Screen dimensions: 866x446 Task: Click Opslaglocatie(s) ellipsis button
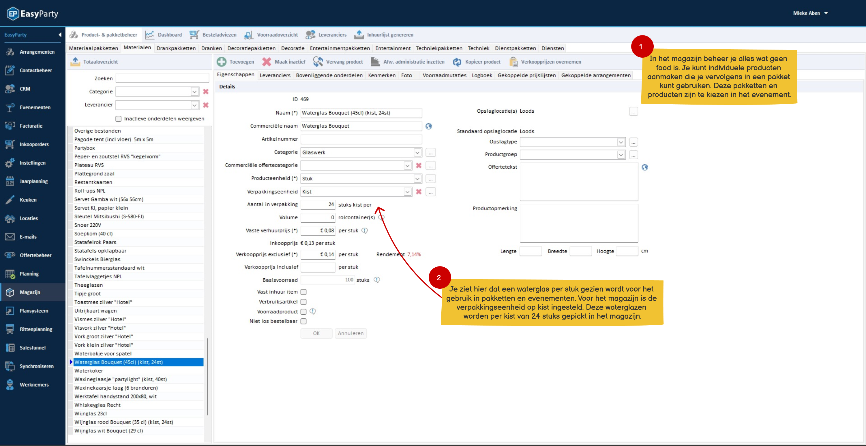633,111
